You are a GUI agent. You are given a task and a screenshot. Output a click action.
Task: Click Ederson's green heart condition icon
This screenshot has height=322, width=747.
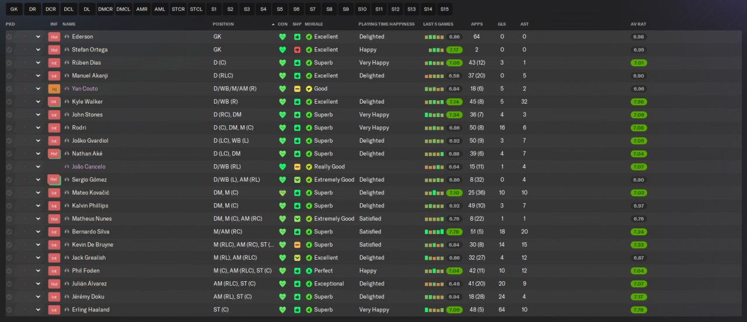(x=282, y=37)
